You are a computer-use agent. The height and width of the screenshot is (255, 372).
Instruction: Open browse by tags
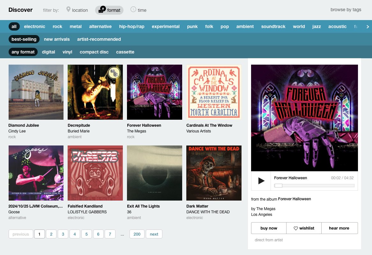click(x=346, y=10)
